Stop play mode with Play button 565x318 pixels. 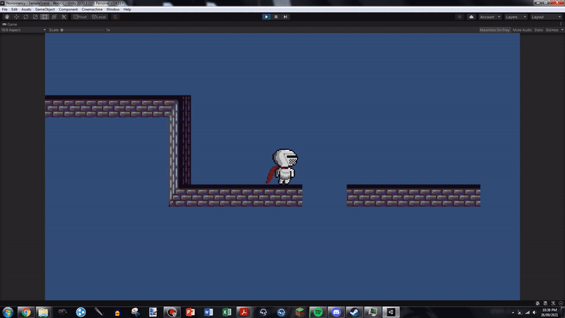266,17
